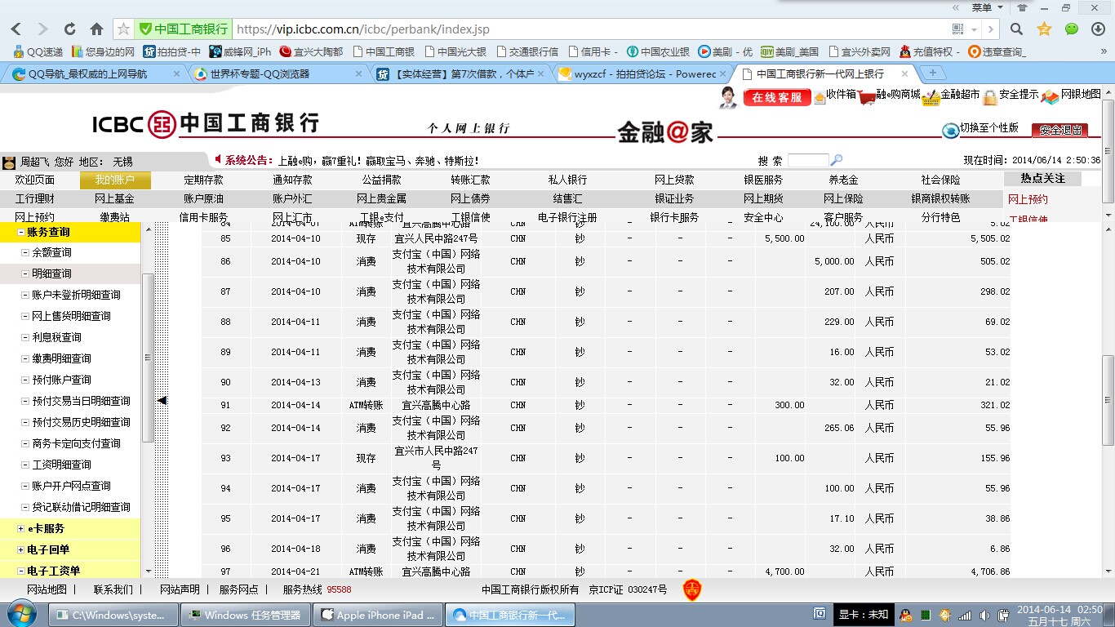Click the 切换至个性版 switch icon
This screenshot has height=627, width=1115.
pyautogui.click(x=950, y=131)
